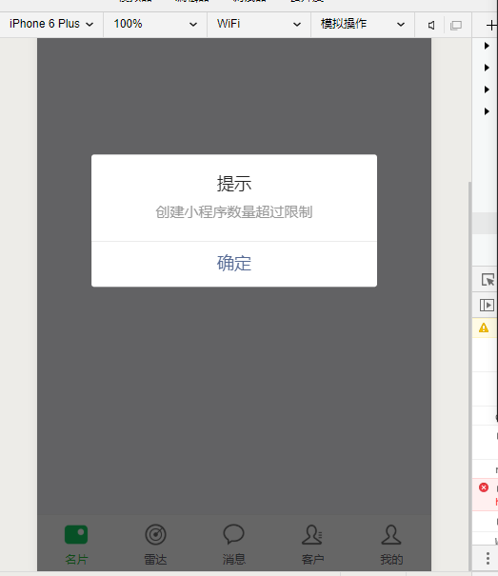Viewport: 498px width, 576px height.
Task: Open the 消息 messages tab
Action: (x=233, y=545)
